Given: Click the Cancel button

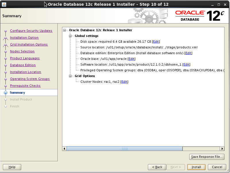Looking at the screenshot, I should (217, 167).
